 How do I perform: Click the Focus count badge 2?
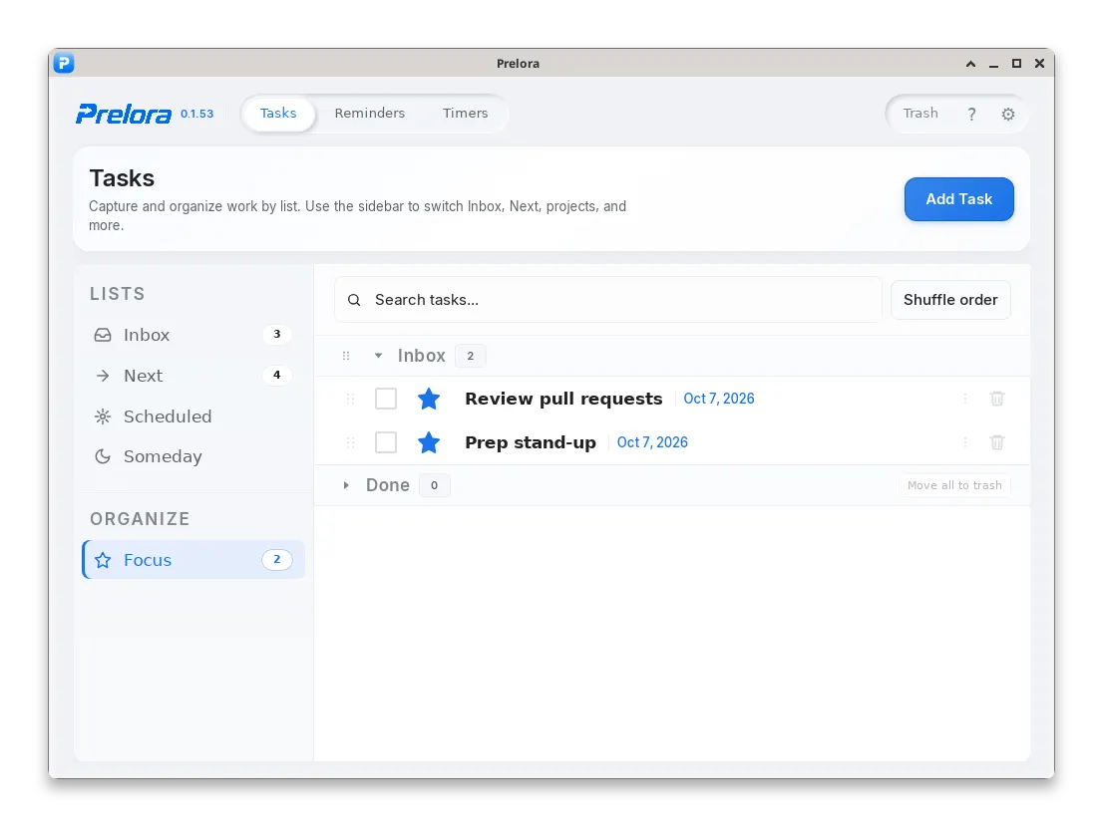point(277,559)
